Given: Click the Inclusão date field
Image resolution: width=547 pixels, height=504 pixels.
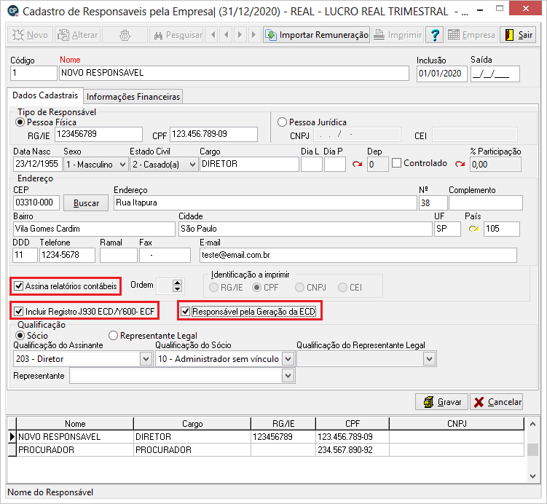Looking at the screenshot, I should [x=441, y=74].
